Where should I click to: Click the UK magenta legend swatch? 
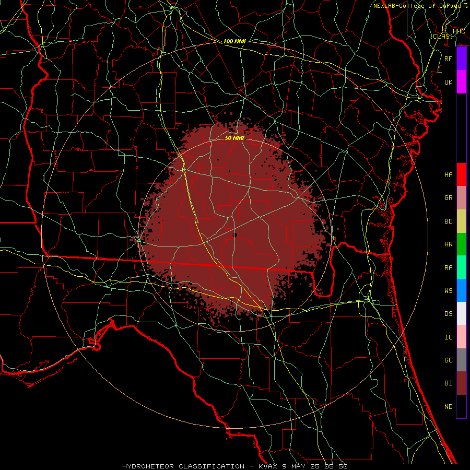click(x=461, y=82)
